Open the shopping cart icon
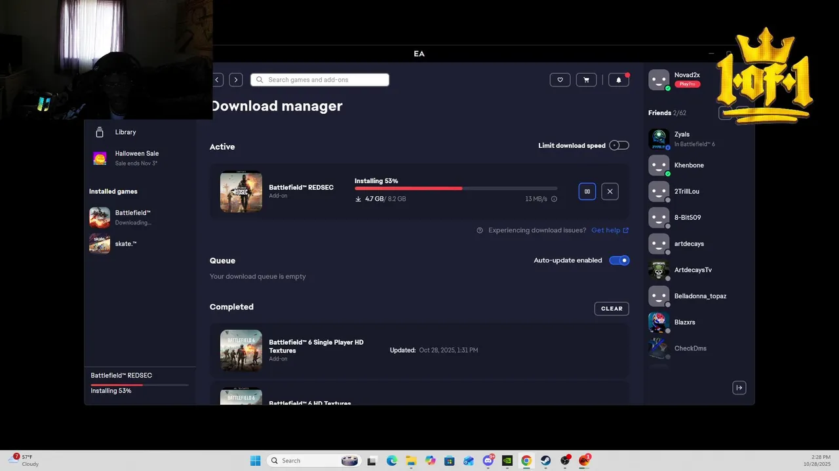This screenshot has height=471, width=839. pos(586,80)
